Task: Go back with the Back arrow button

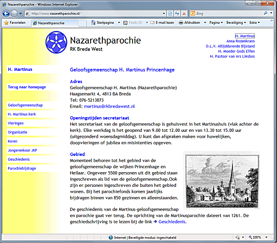Action: pos(6,13)
